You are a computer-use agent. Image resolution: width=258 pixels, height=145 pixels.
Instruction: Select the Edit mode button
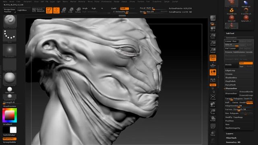pos(49,10)
